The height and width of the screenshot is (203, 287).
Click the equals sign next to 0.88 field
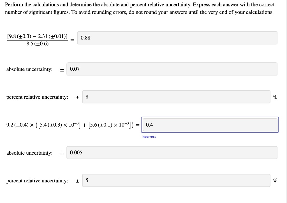[x=72, y=40]
